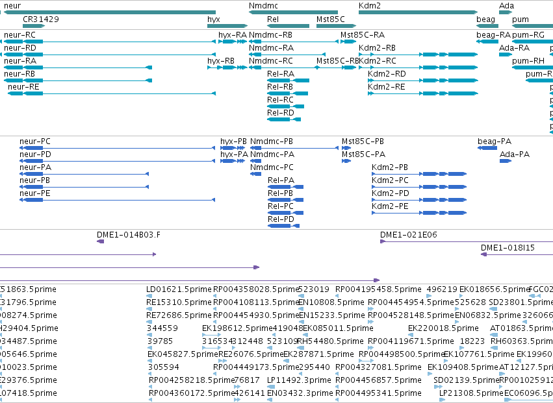The image size is (553, 403).
Task: Click the teal hyx gene bar in top track
Action: [x=227, y=26]
